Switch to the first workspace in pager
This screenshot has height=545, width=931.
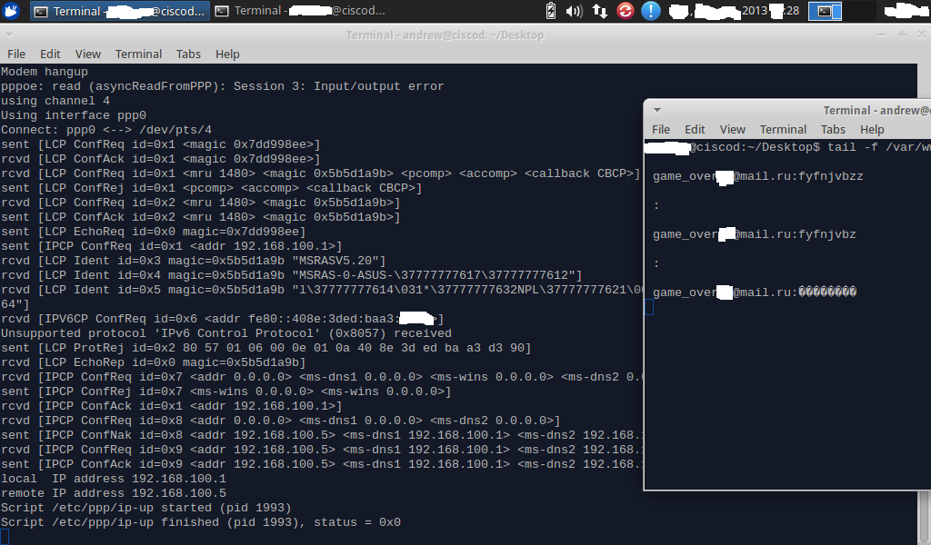826,11
